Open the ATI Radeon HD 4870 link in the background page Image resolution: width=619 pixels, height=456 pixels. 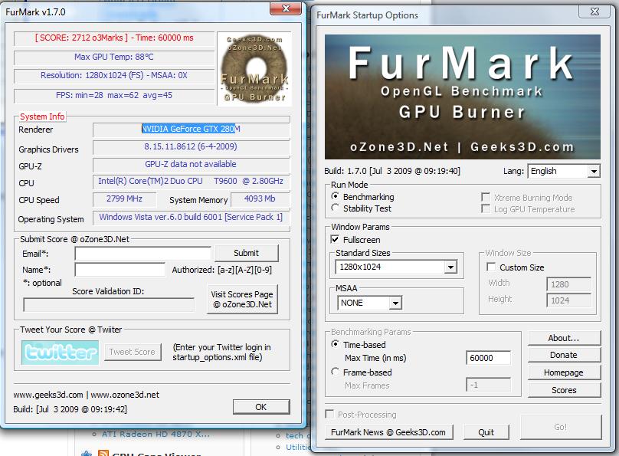tap(156, 435)
